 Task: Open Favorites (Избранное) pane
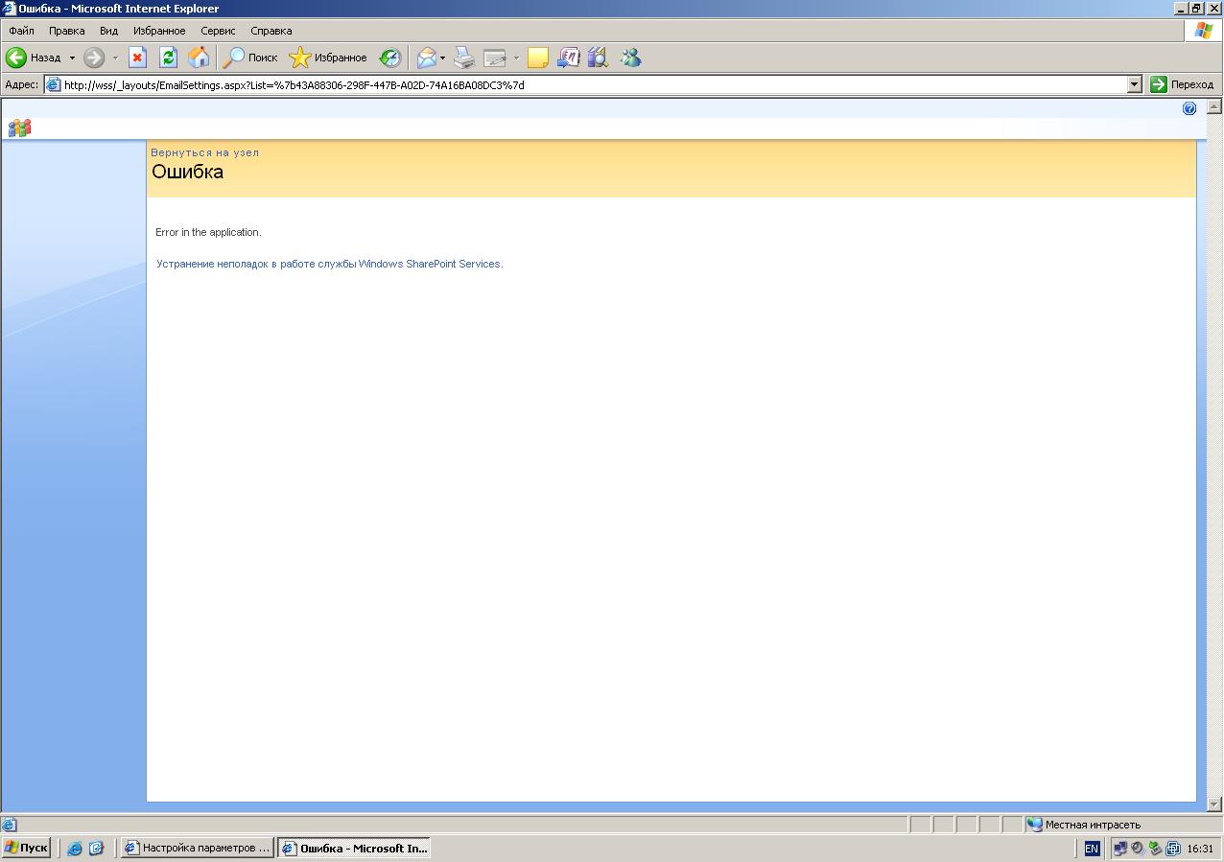[x=328, y=58]
